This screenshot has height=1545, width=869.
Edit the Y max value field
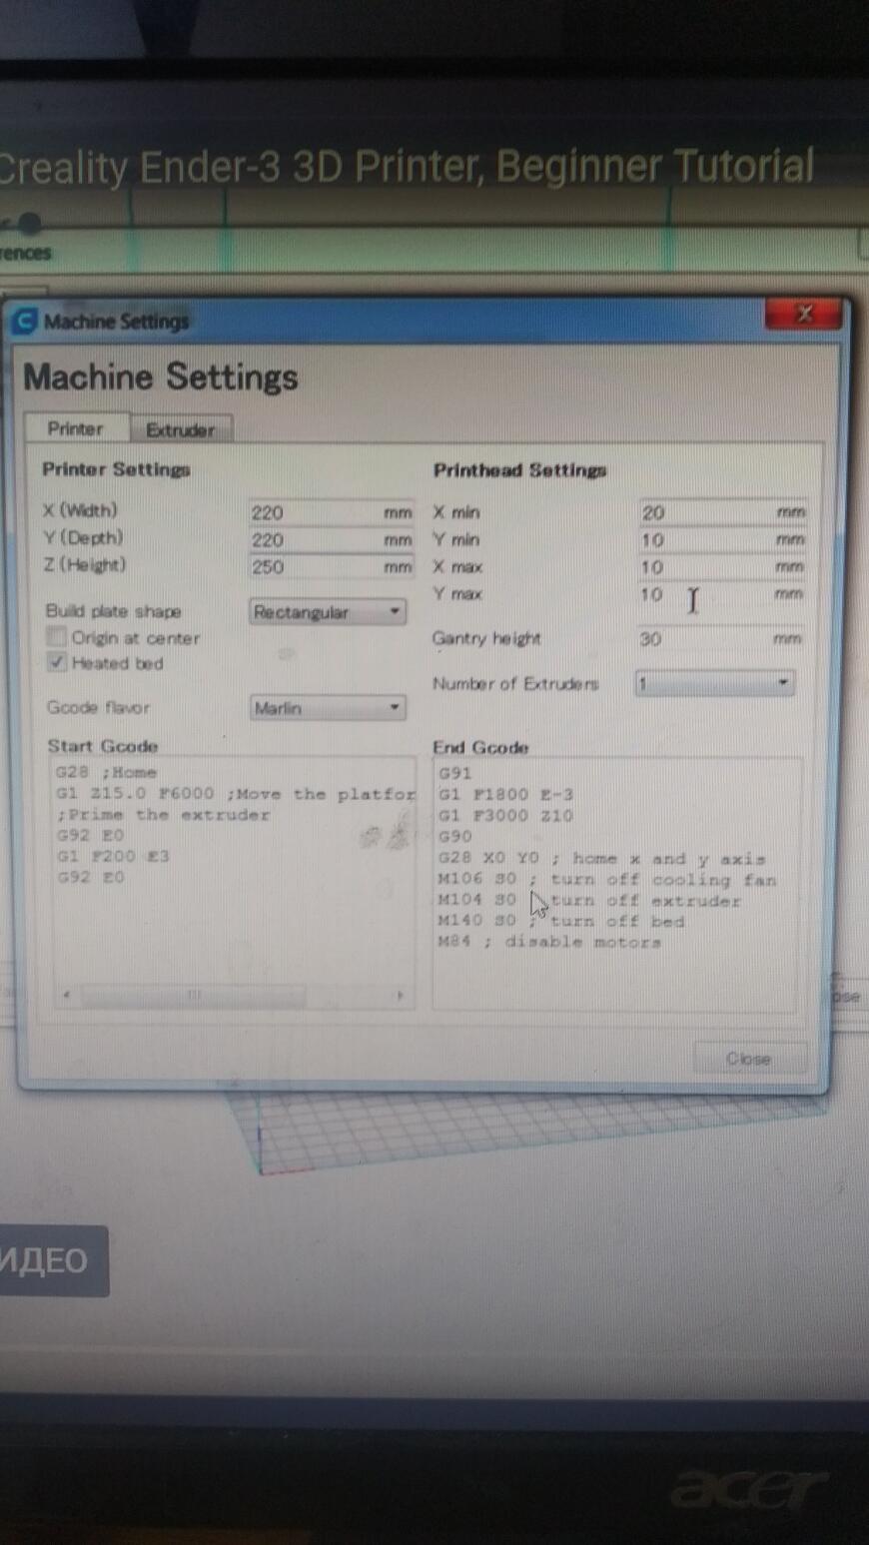(722, 594)
